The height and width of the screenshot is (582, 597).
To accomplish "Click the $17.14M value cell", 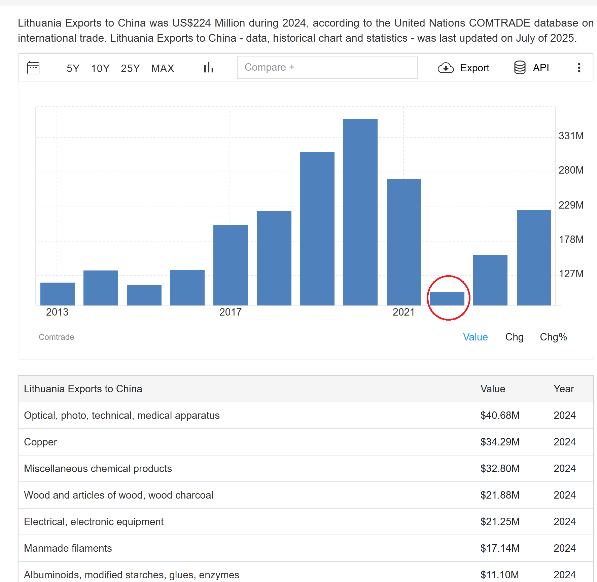I will 500,548.
